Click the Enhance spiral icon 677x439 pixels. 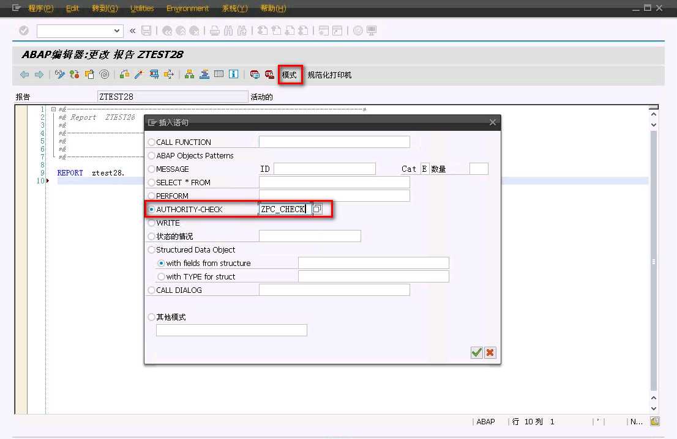pos(104,75)
